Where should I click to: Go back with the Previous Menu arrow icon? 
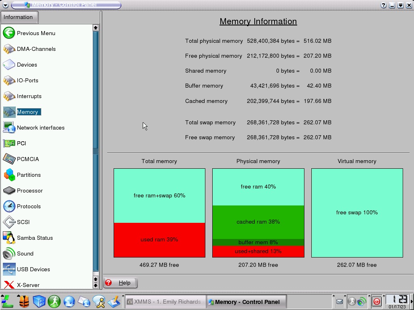coord(9,33)
